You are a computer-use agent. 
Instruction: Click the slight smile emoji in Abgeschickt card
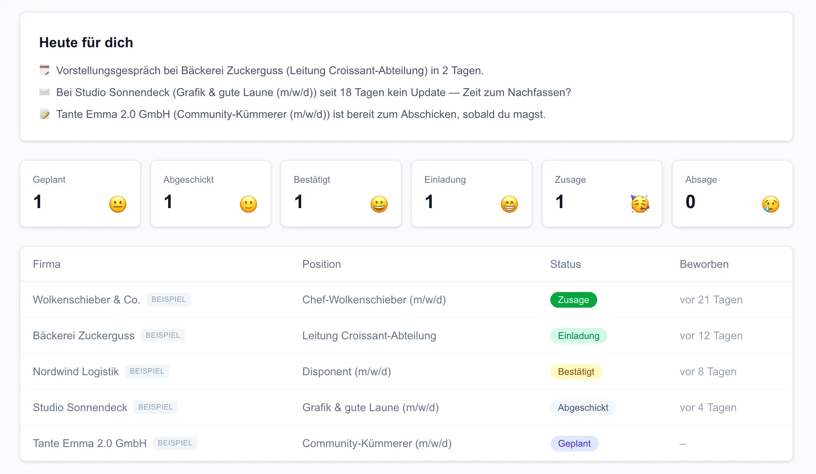click(x=248, y=204)
